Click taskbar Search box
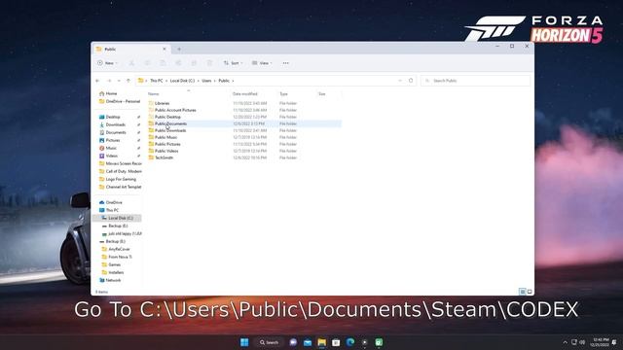This screenshot has width=623, height=350. [269, 342]
